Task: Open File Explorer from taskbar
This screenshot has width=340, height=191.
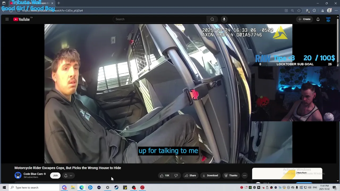Action: click(73, 188)
